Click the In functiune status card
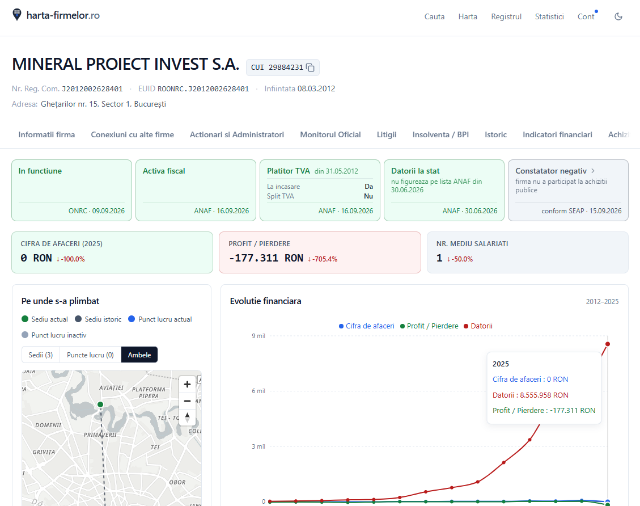Viewport: 640px width, 506px height. pyautogui.click(x=72, y=190)
